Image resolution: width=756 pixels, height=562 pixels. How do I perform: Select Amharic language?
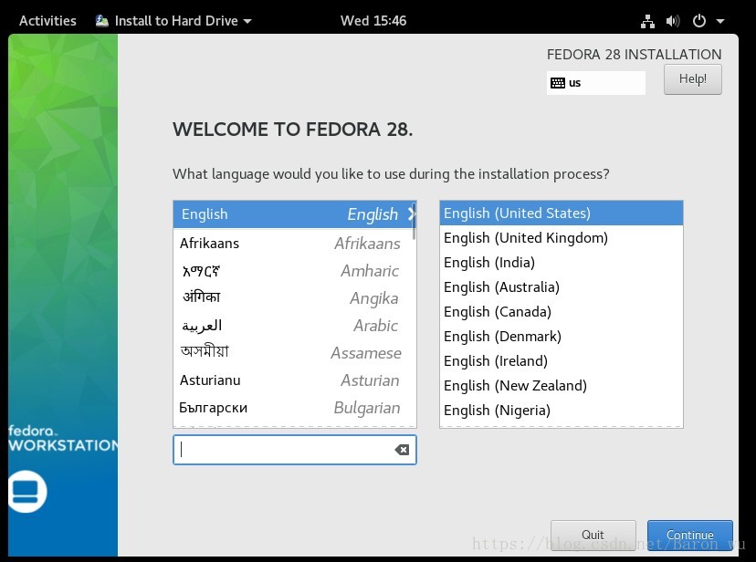click(x=293, y=271)
